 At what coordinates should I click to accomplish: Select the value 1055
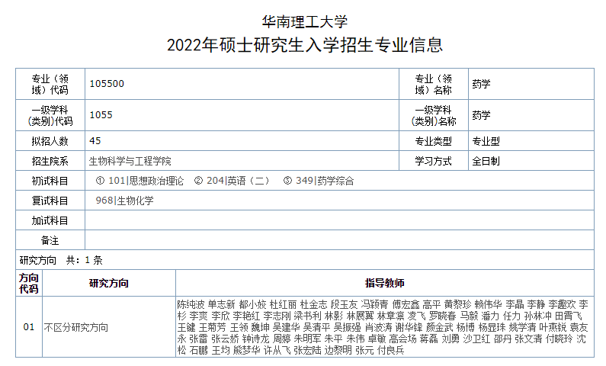[101, 115]
